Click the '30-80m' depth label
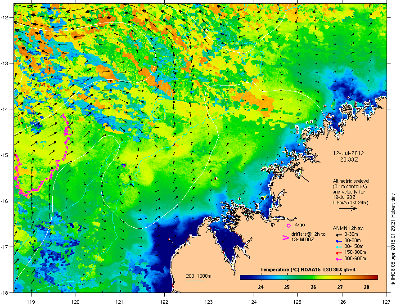 pos(352,240)
